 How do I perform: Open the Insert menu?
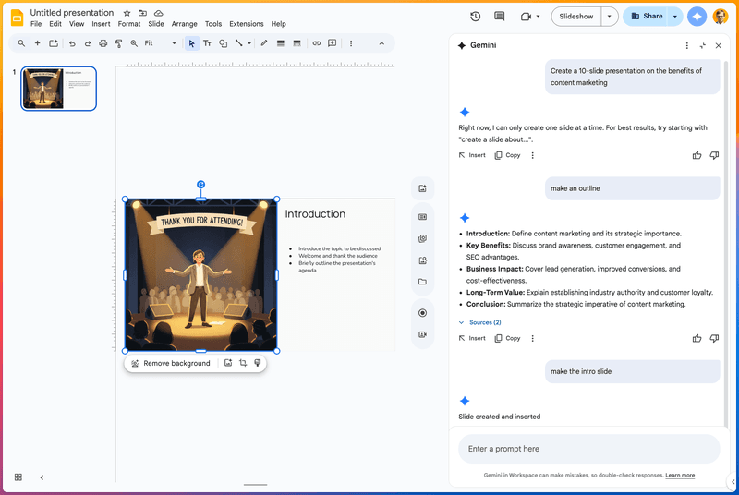click(101, 24)
